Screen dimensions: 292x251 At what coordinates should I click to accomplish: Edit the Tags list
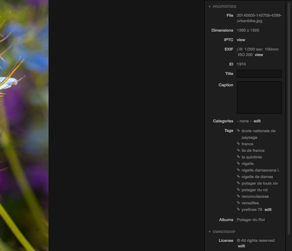click(x=268, y=209)
